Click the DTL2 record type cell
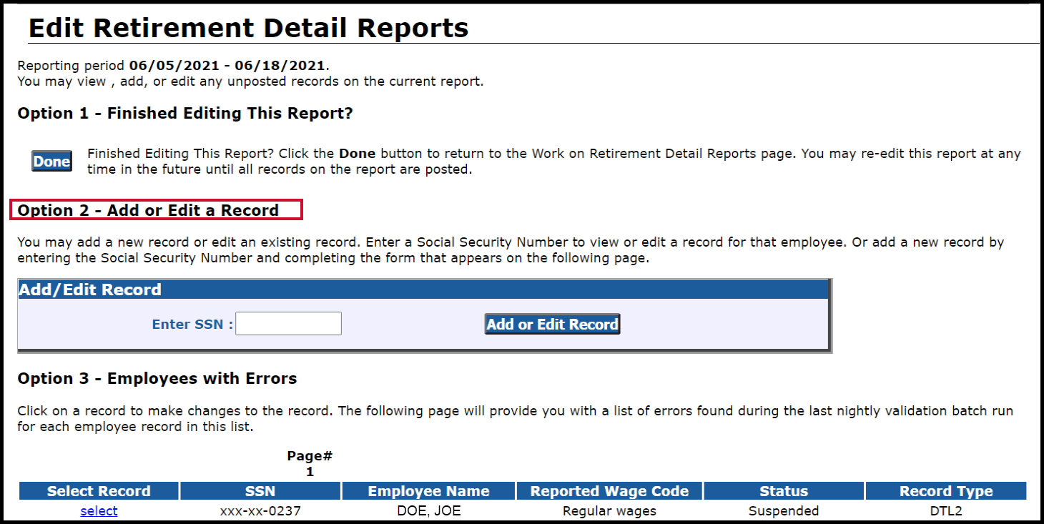Screen dimensions: 1044x524 click(945, 510)
